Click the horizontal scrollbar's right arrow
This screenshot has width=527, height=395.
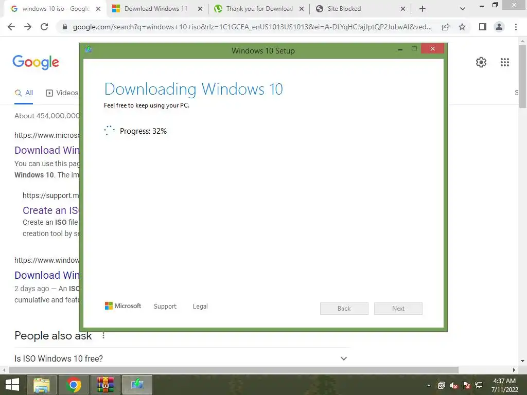coord(514,370)
